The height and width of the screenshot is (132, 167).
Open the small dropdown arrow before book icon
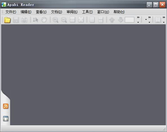146,20
